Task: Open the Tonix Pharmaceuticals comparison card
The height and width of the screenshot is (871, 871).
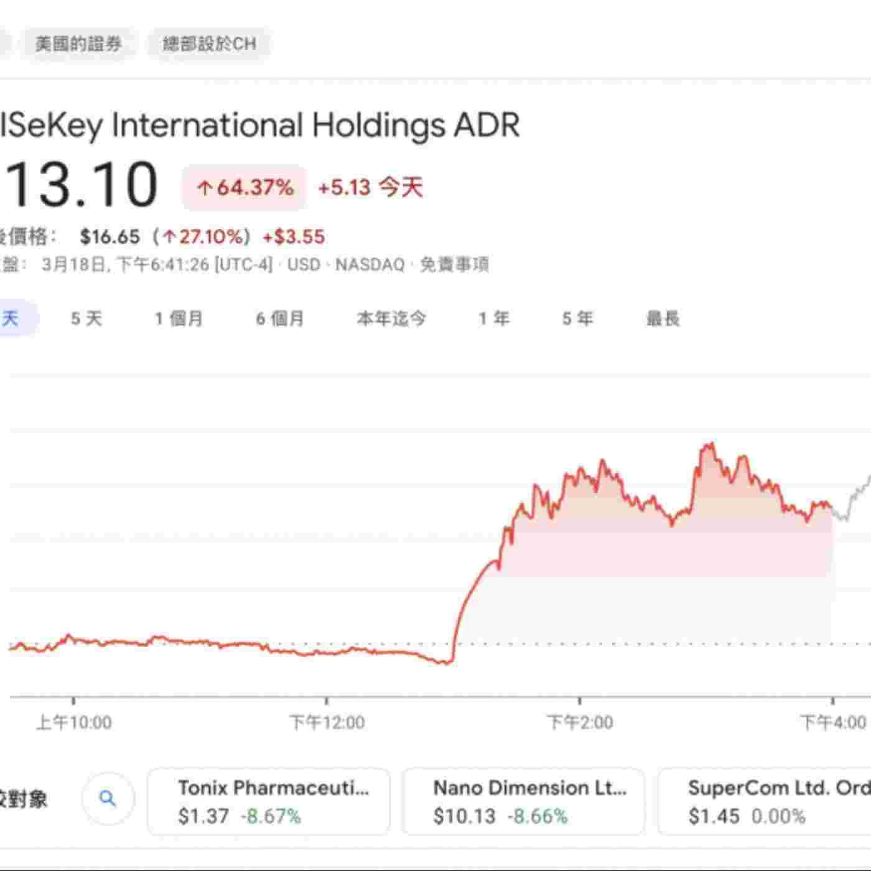Action: coord(269,801)
